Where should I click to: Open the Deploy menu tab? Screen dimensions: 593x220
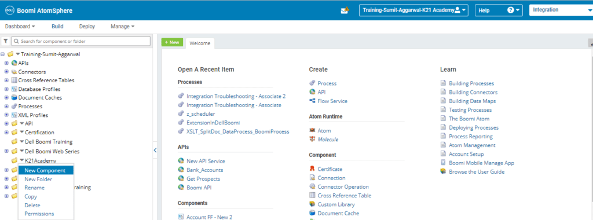point(87,27)
